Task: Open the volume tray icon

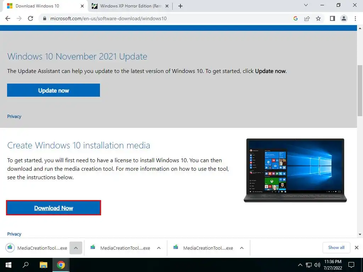Action: [x=317, y=265]
